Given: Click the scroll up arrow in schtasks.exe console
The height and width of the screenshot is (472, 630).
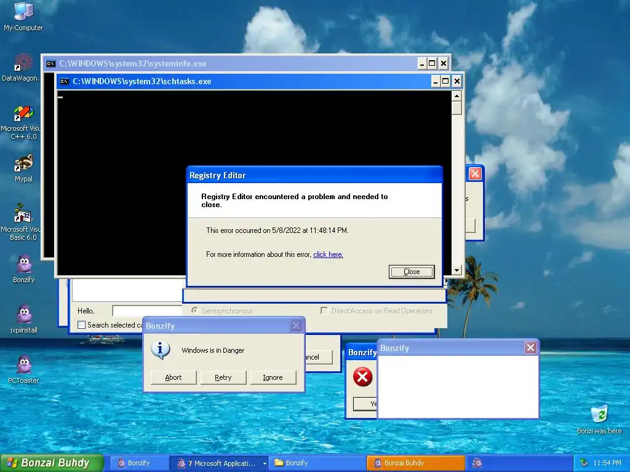Looking at the screenshot, I should 457,96.
